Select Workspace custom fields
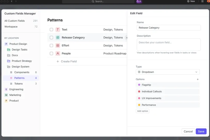The image size is (210, 140). click(x=21, y=27)
